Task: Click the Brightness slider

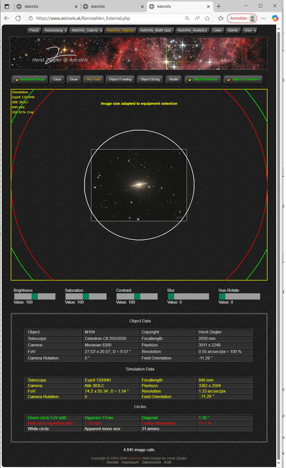Action: click(35, 297)
